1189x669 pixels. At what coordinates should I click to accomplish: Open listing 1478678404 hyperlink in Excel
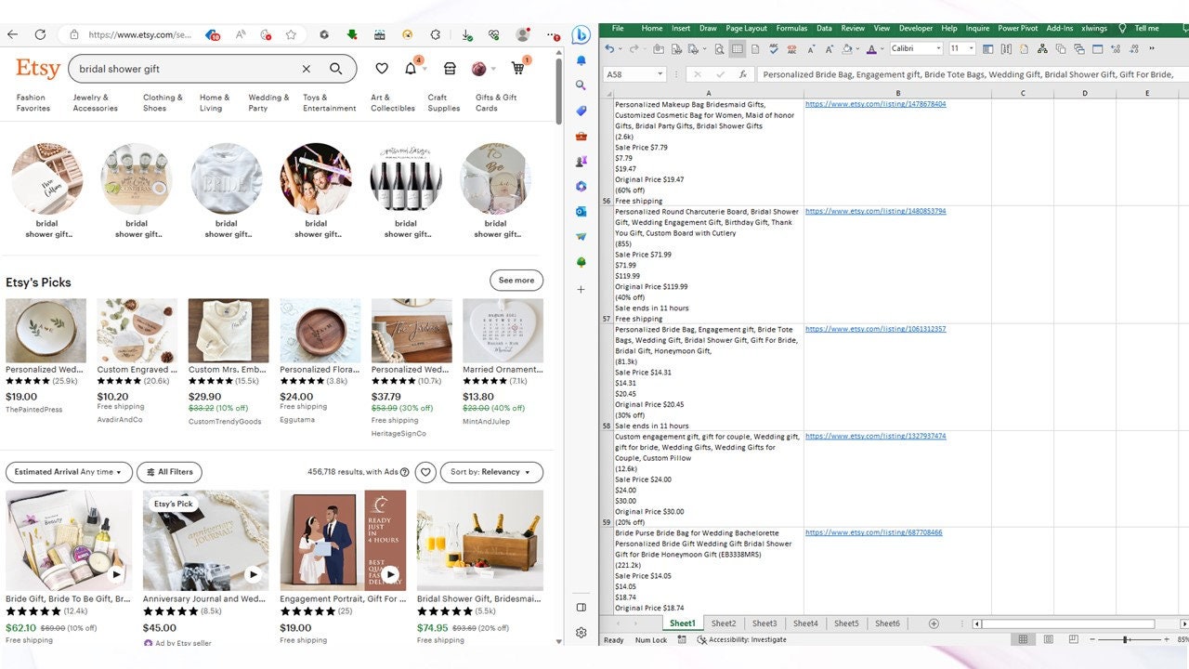coord(875,104)
